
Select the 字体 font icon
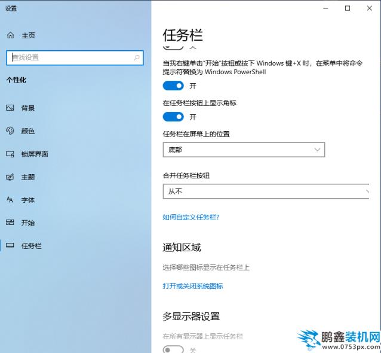coord(10,200)
